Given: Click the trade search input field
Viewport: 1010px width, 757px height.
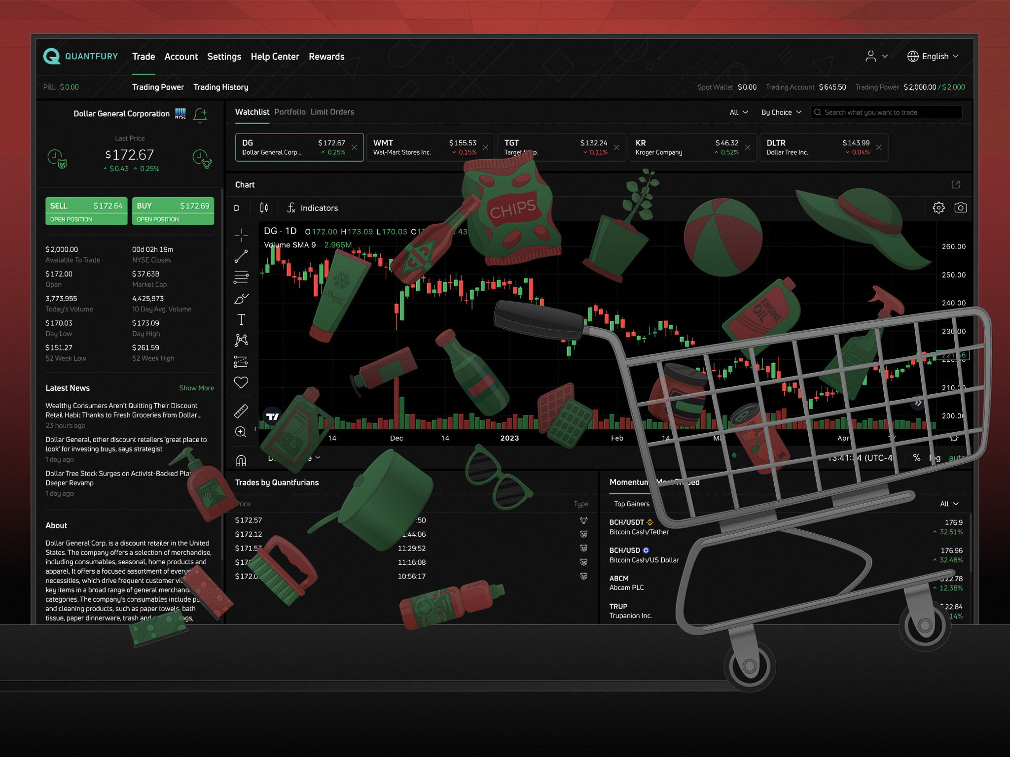Looking at the screenshot, I should 888,112.
